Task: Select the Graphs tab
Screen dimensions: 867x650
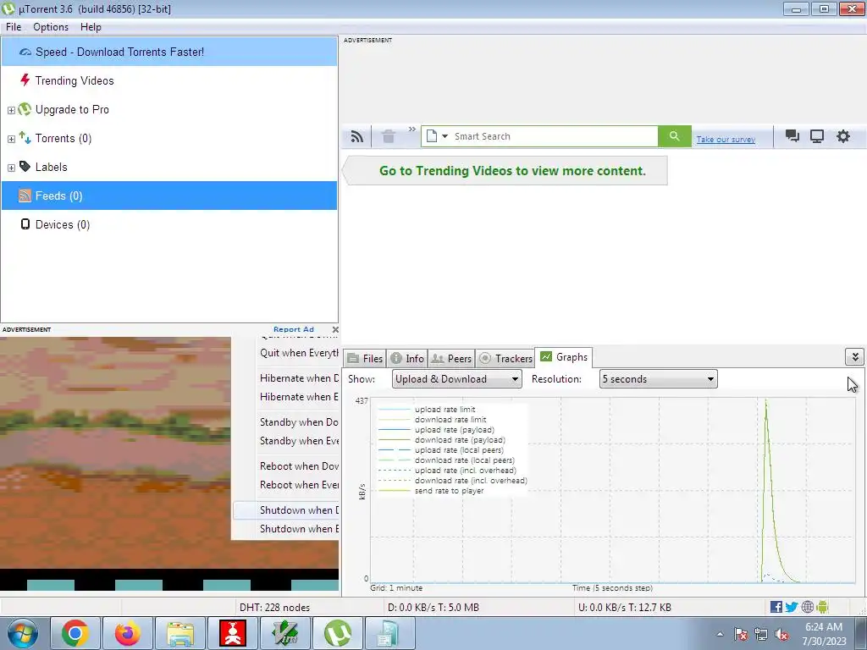Action: coord(563,357)
